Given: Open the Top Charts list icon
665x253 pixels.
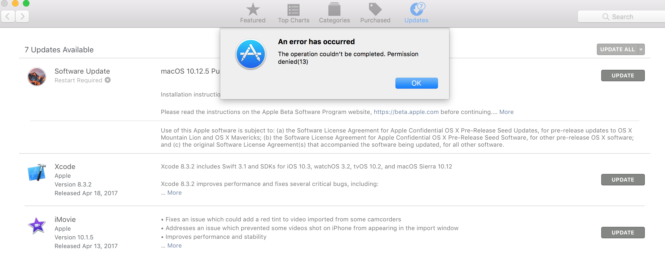Looking at the screenshot, I should [294, 10].
